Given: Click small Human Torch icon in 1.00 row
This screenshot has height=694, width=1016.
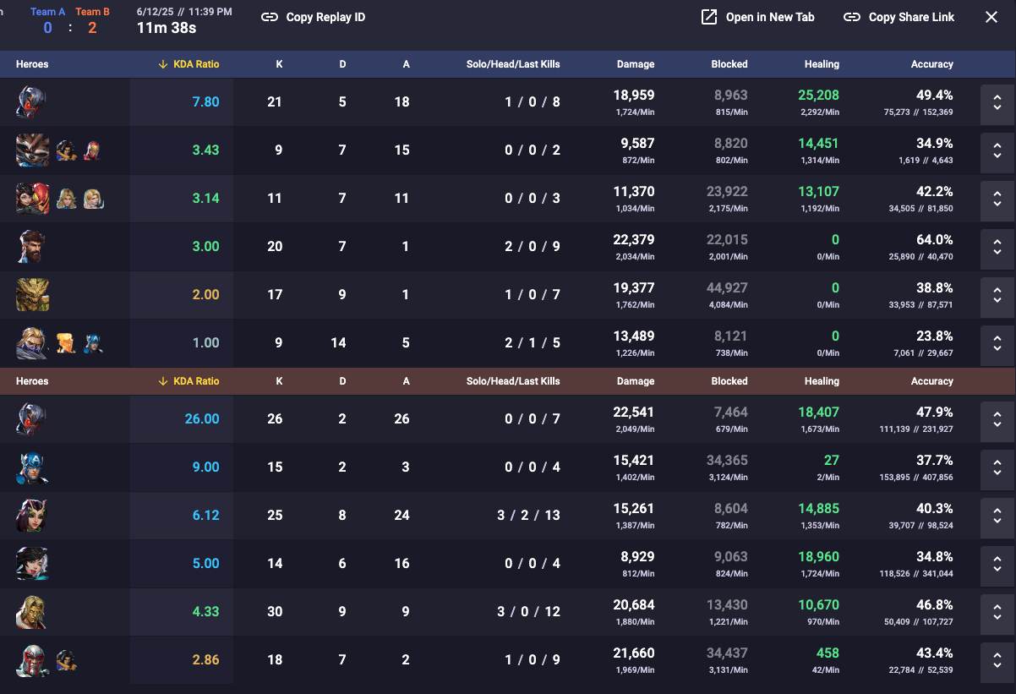Looking at the screenshot, I should (66, 343).
